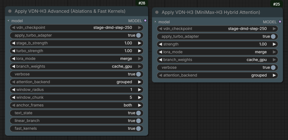Click MODEL output connector on MiniMax-H3 node
Image resolution: width=288 pixels, height=140 pixels.
tap(280, 22)
